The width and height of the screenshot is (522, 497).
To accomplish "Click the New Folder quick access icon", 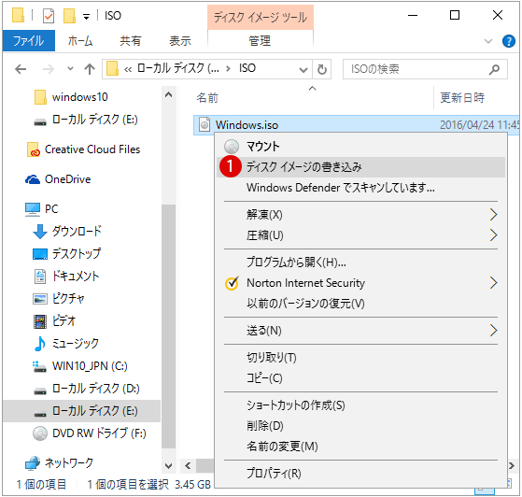I will coord(69,16).
